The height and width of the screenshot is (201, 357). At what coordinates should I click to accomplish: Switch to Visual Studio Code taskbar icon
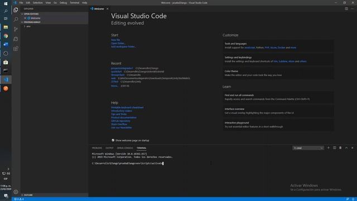[6, 79]
